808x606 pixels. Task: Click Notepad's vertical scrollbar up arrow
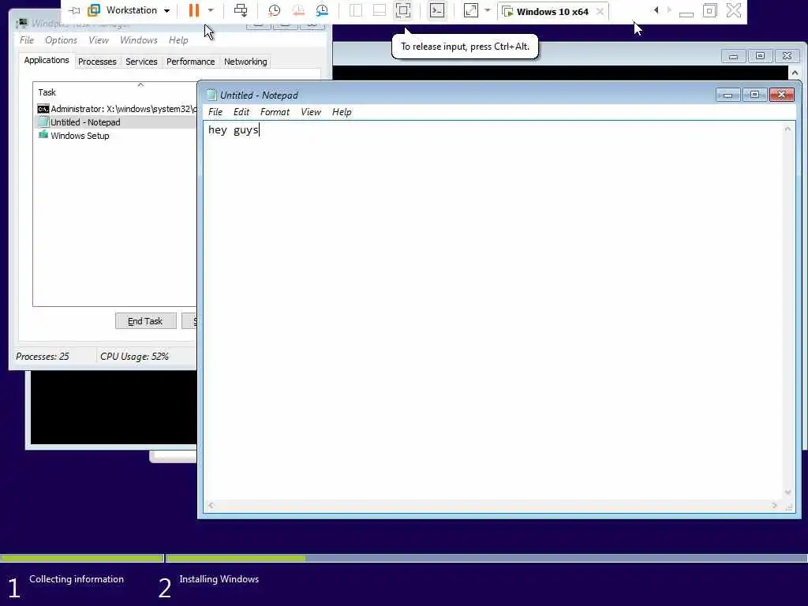787,129
